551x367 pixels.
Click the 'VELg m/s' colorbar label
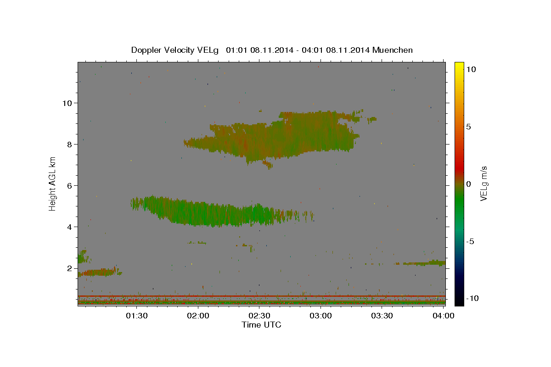(x=483, y=184)
